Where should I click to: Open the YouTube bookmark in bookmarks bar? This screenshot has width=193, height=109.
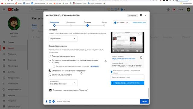coord(57,3)
